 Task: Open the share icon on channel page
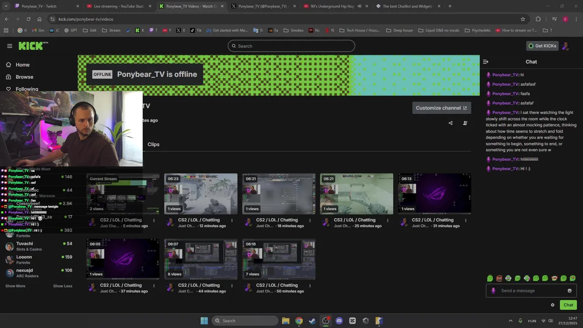click(x=450, y=123)
